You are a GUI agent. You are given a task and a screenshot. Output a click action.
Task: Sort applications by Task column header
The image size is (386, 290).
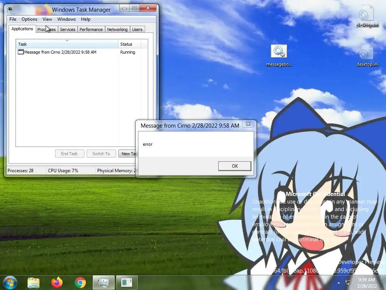(67, 44)
